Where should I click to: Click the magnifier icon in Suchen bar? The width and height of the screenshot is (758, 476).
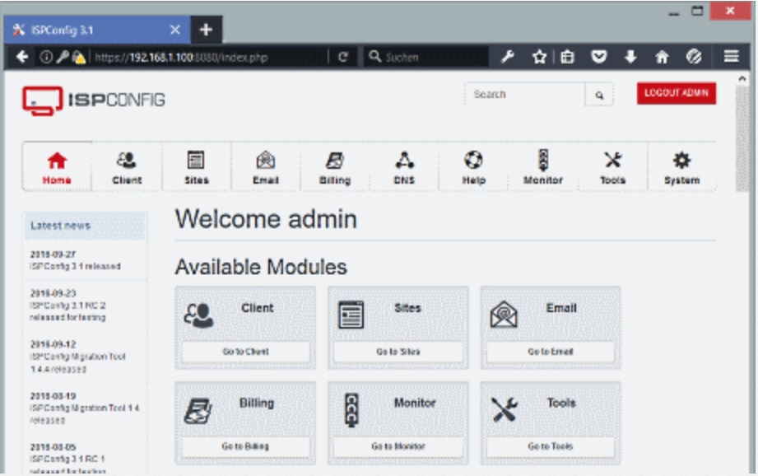tap(374, 57)
